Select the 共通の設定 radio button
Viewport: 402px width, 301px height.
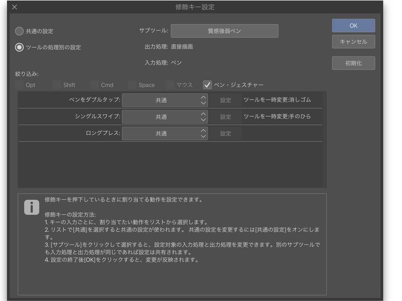click(19, 31)
